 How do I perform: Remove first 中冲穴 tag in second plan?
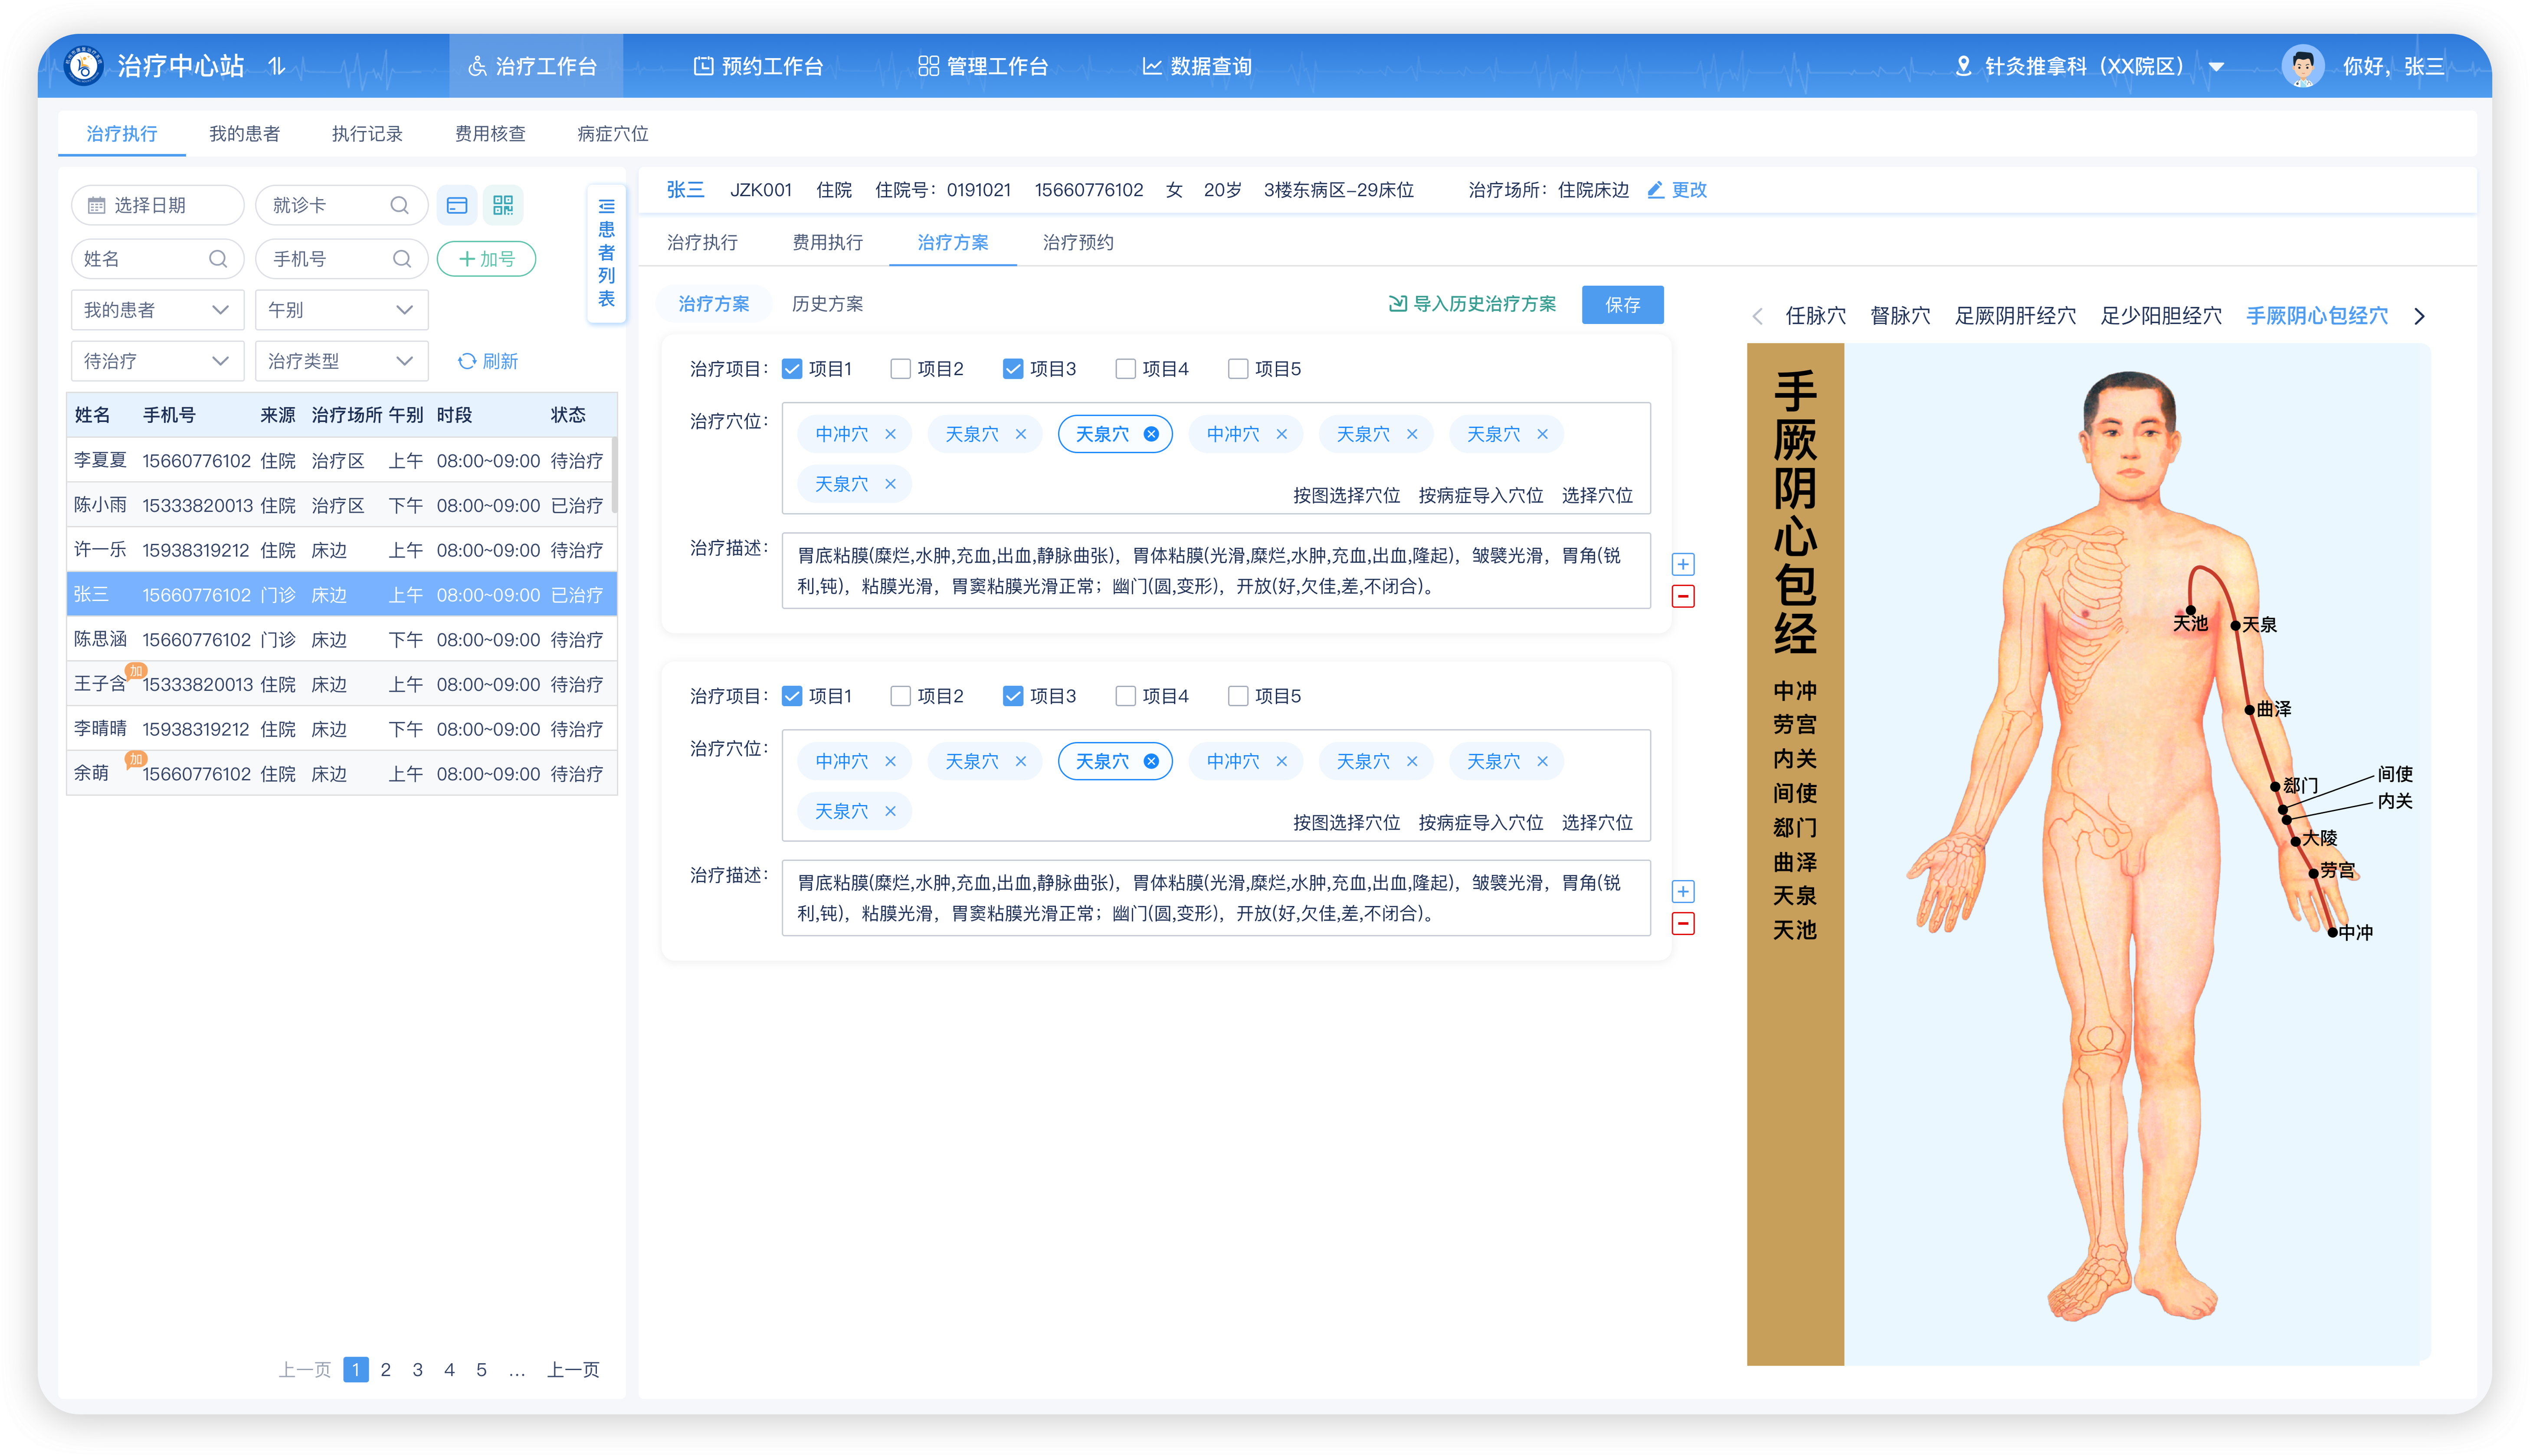(x=890, y=761)
